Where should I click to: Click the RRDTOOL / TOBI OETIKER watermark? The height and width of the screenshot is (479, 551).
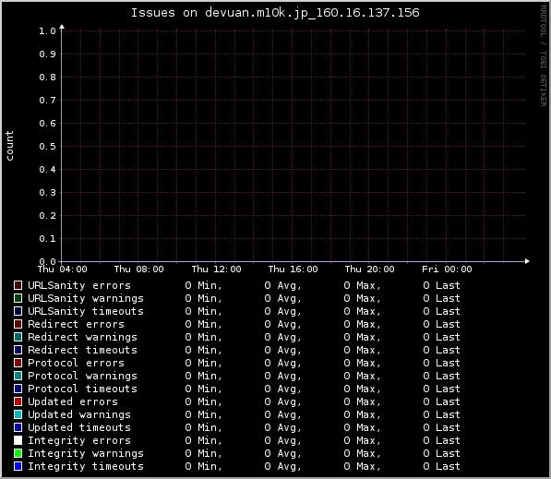(x=544, y=56)
